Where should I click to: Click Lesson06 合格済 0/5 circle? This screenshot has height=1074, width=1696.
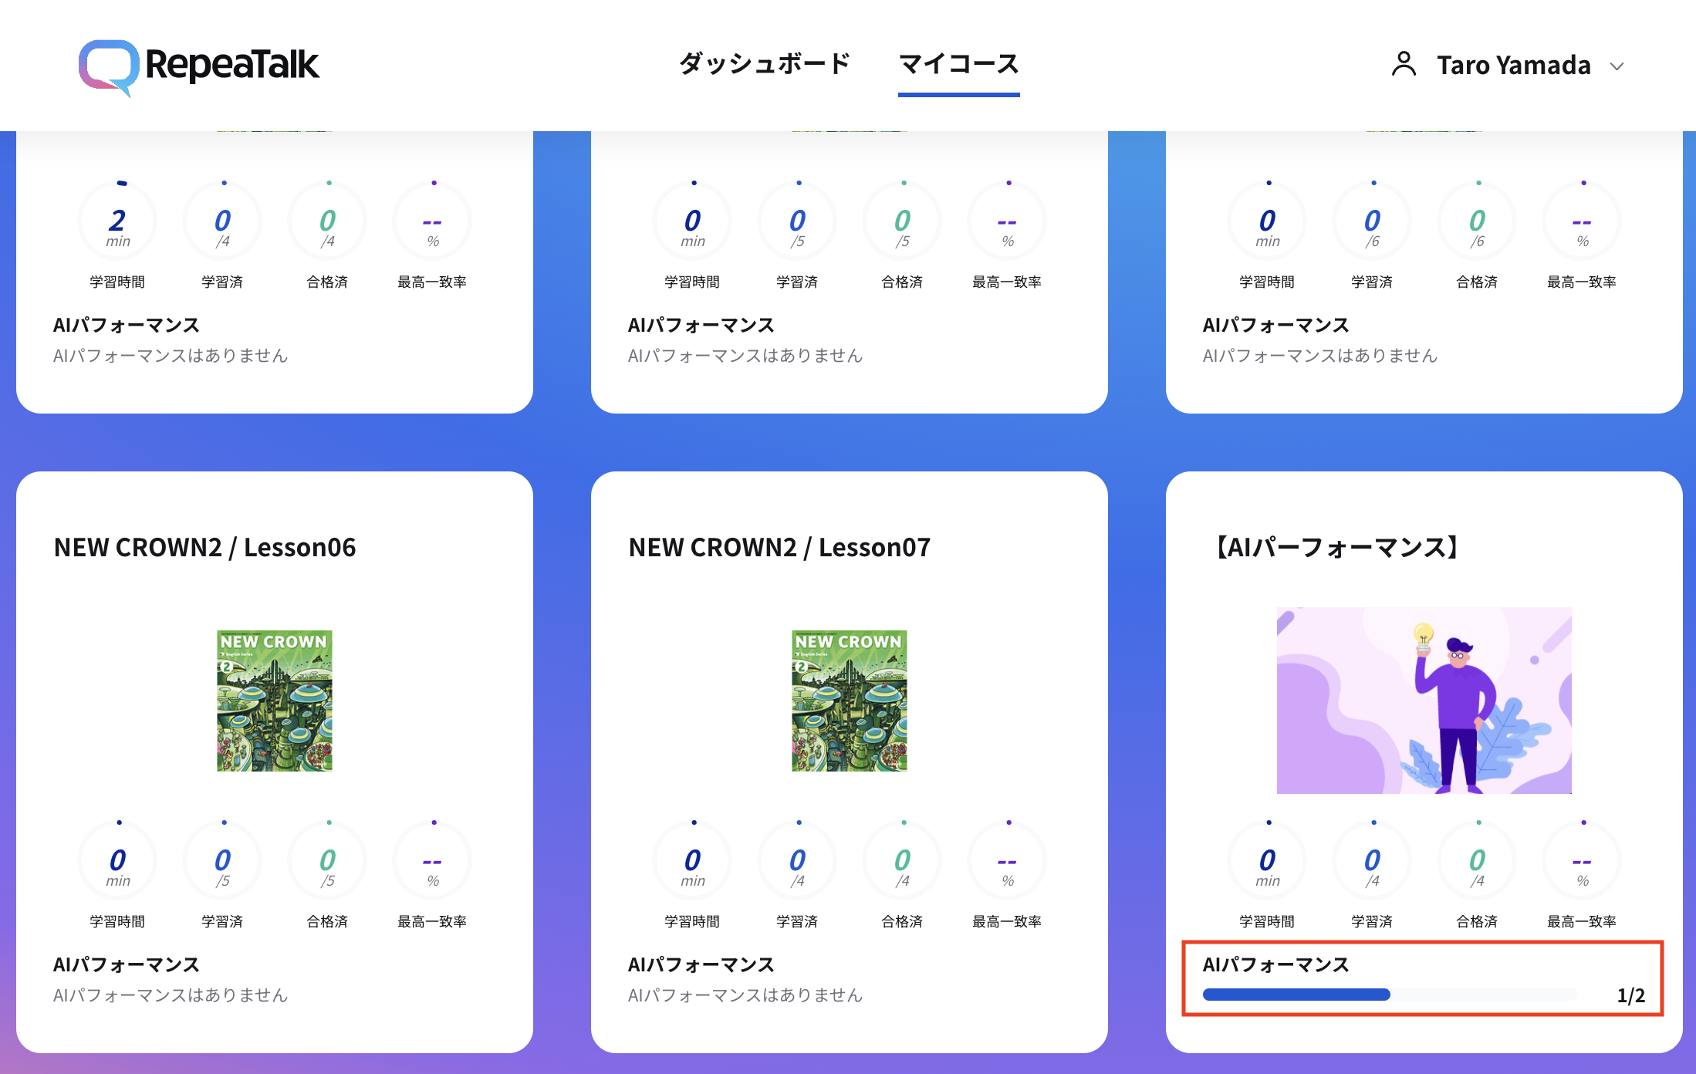[x=327, y=861]
